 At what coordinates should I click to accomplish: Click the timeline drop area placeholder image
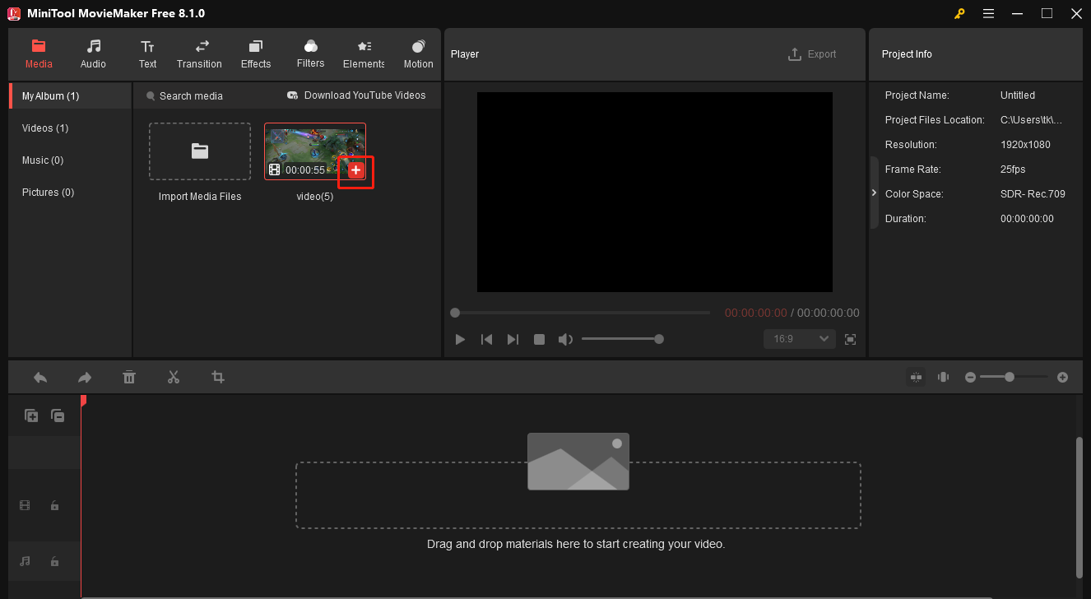coord(578,462)
